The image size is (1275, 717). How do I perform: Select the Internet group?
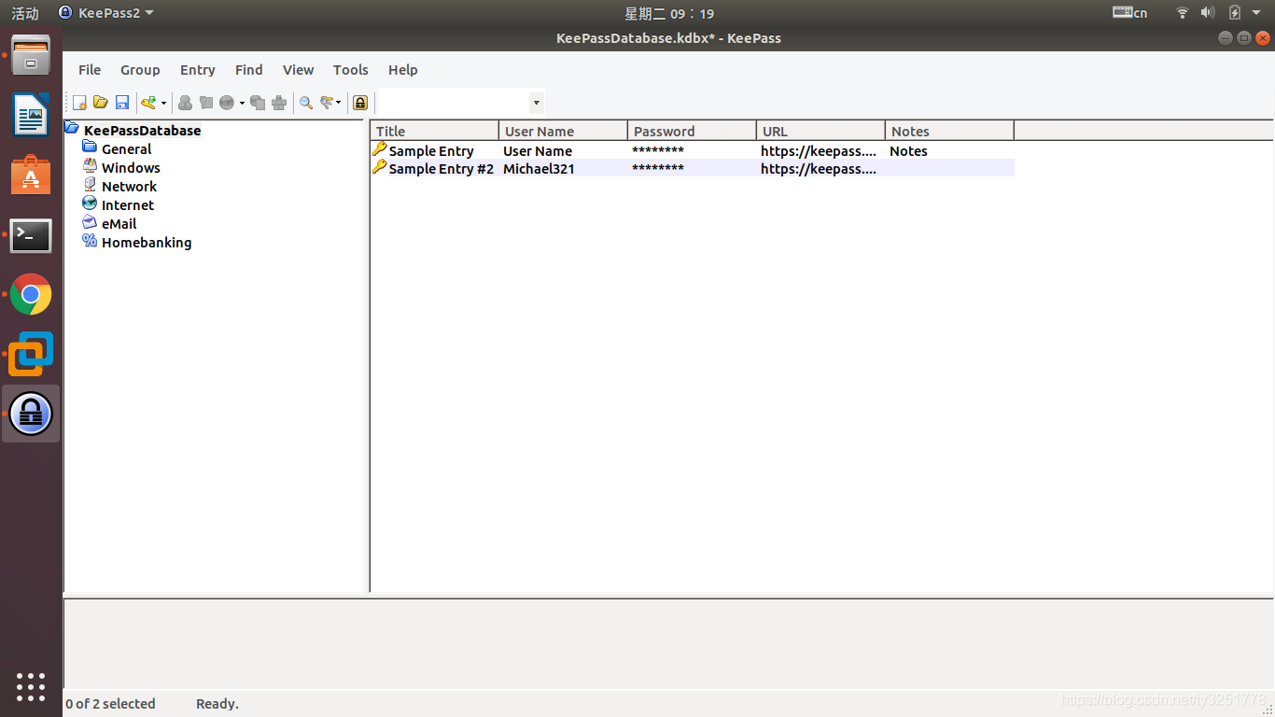point(128,205)
